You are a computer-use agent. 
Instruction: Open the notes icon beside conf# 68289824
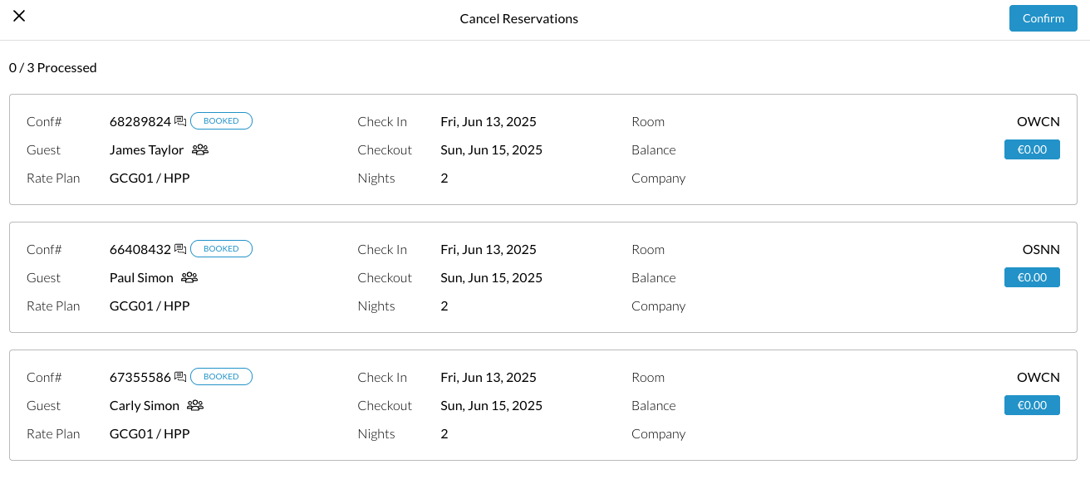point(180,120)
